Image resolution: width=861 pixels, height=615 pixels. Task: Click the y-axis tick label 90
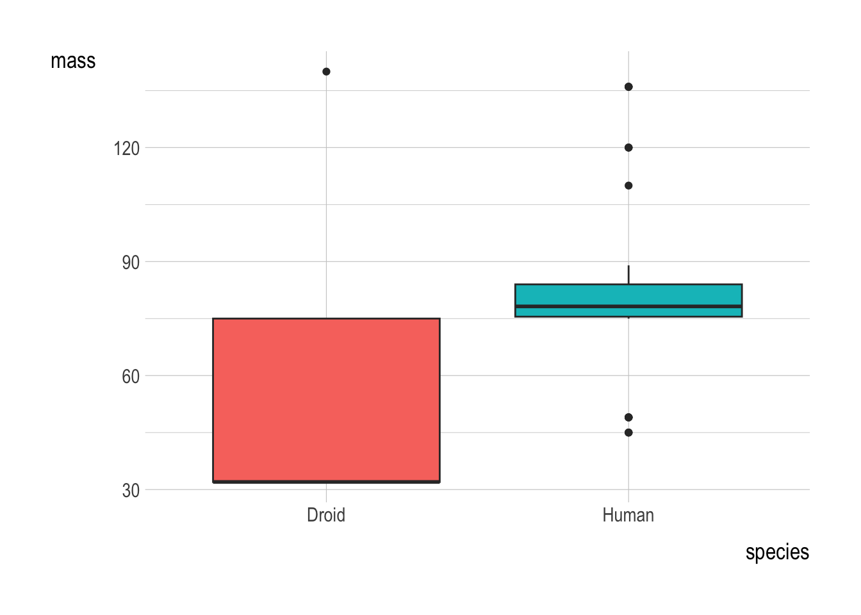click(x=131, y=262)
